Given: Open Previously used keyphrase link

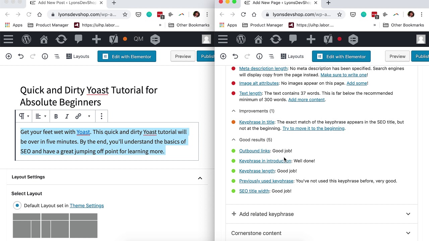Looking at the screenshot, I should click(266, 181).
